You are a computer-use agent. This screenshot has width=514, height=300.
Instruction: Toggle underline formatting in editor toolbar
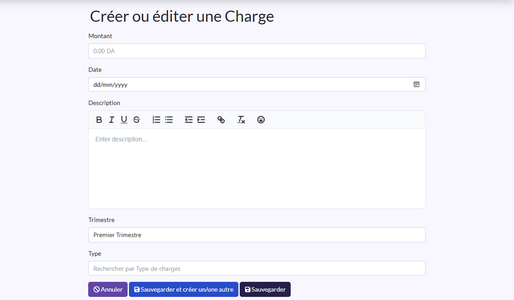click(x=124, y=120)
